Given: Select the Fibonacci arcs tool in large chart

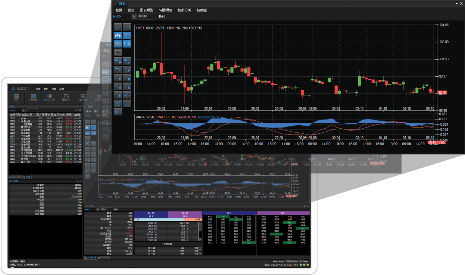Looking at the screenshot, I should point(127,95).
